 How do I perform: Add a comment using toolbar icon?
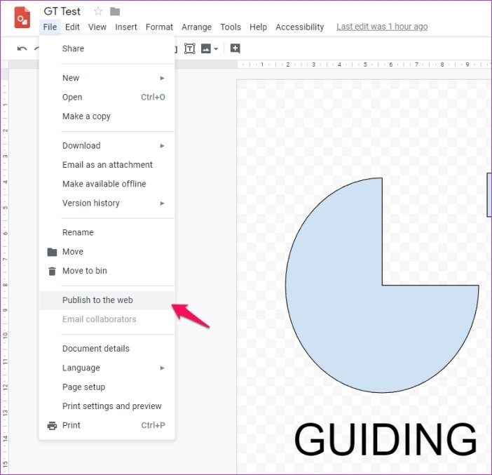pos(235,48)
